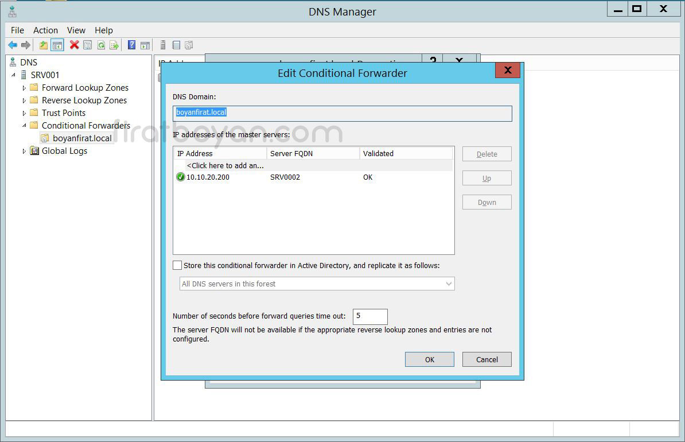Viewport: 685px width, 442px height.
Task: Click the Down button
Action: (x=486, y=202)
